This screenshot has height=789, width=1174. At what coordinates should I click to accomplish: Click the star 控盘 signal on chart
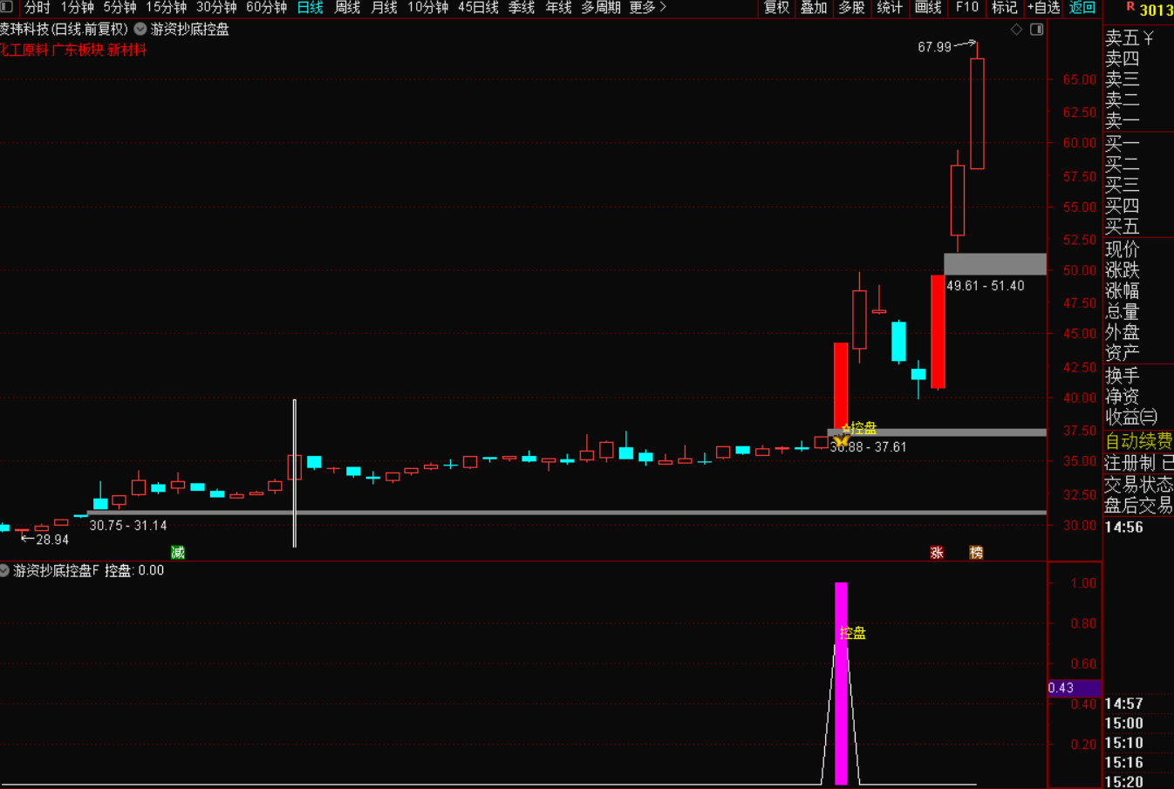click(x=841, y=439)
